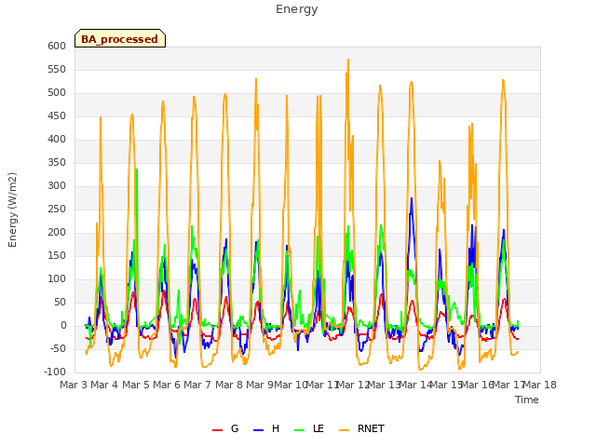Viewport: 596px width, 447px height.
Task: Toggle the G series legend entry
Action: (x=225, y=428)
